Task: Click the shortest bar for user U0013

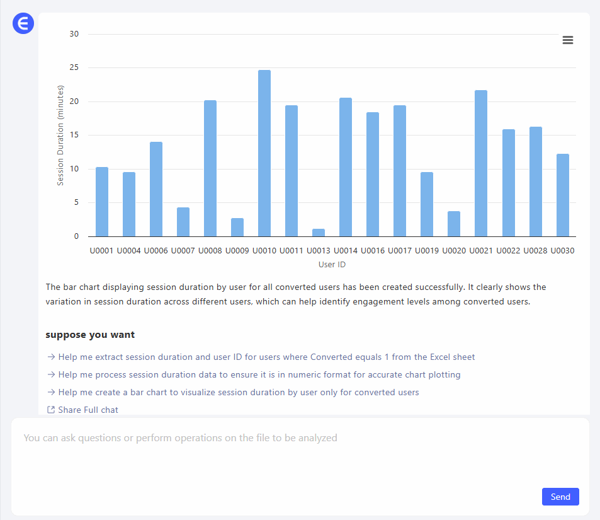Action: coord(319,233)
